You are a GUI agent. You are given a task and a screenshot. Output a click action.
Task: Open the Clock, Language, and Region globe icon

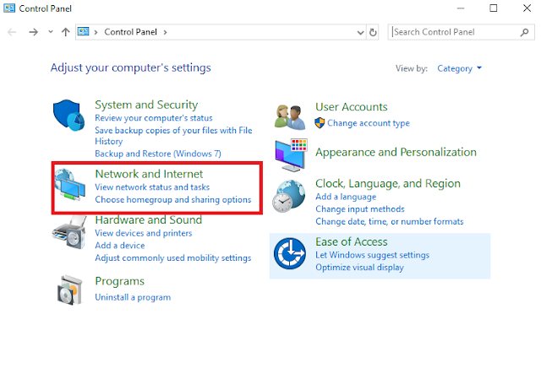click(289, 197)
